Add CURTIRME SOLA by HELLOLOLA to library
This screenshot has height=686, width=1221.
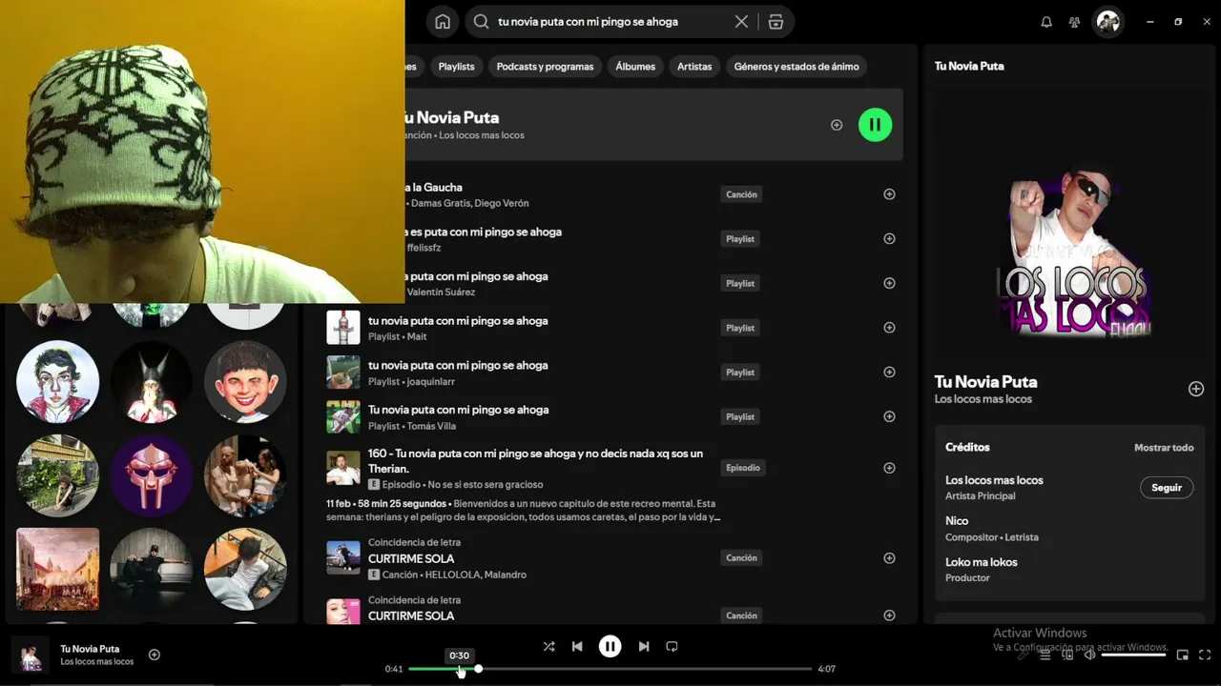coord(889,558)
